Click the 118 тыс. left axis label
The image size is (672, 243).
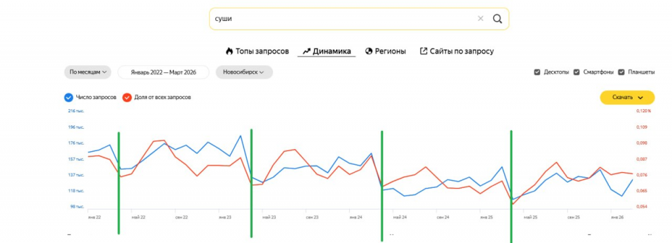coord(76,190)
